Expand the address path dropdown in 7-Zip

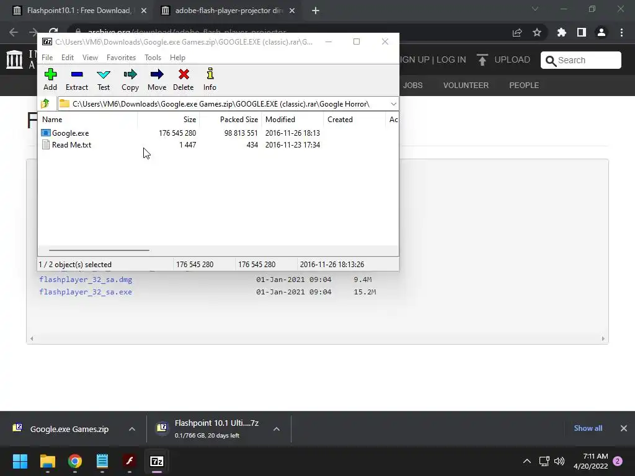393,104
